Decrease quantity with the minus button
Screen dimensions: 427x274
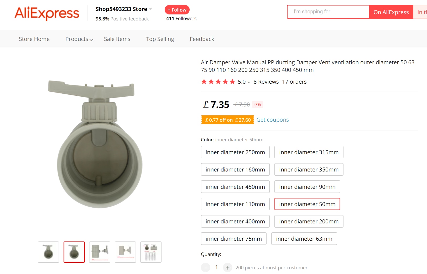[x=206, y=268]
